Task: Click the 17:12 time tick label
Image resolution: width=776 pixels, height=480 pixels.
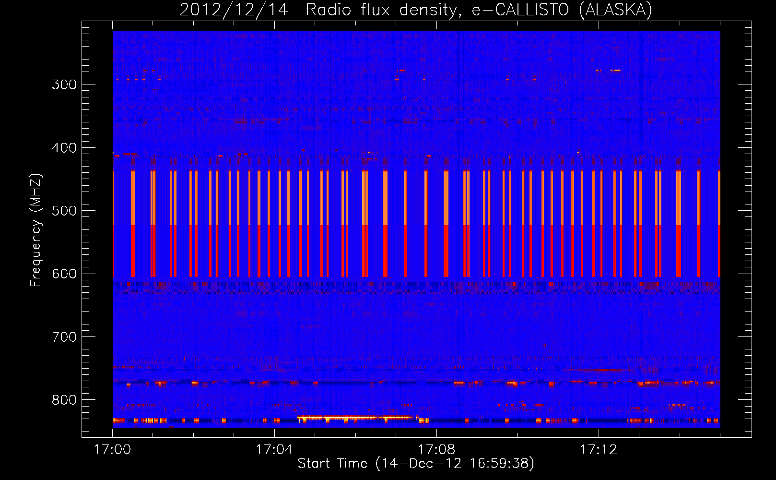Action: point(599,450)
